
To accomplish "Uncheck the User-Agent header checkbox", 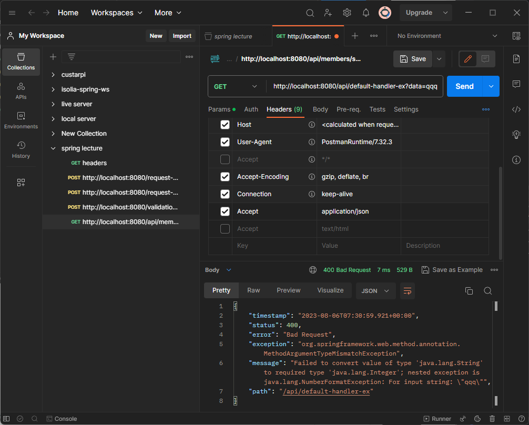I will 225,142.
